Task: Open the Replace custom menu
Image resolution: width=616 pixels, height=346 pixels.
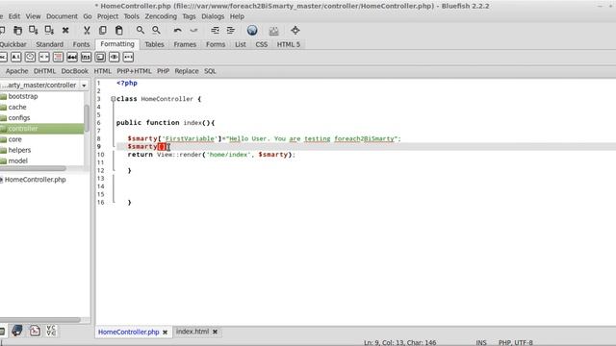Action: (x=187, y=71)
